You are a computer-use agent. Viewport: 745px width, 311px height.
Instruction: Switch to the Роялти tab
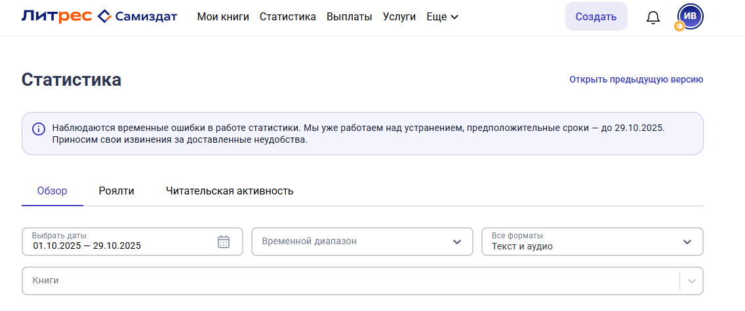(117, 191)
